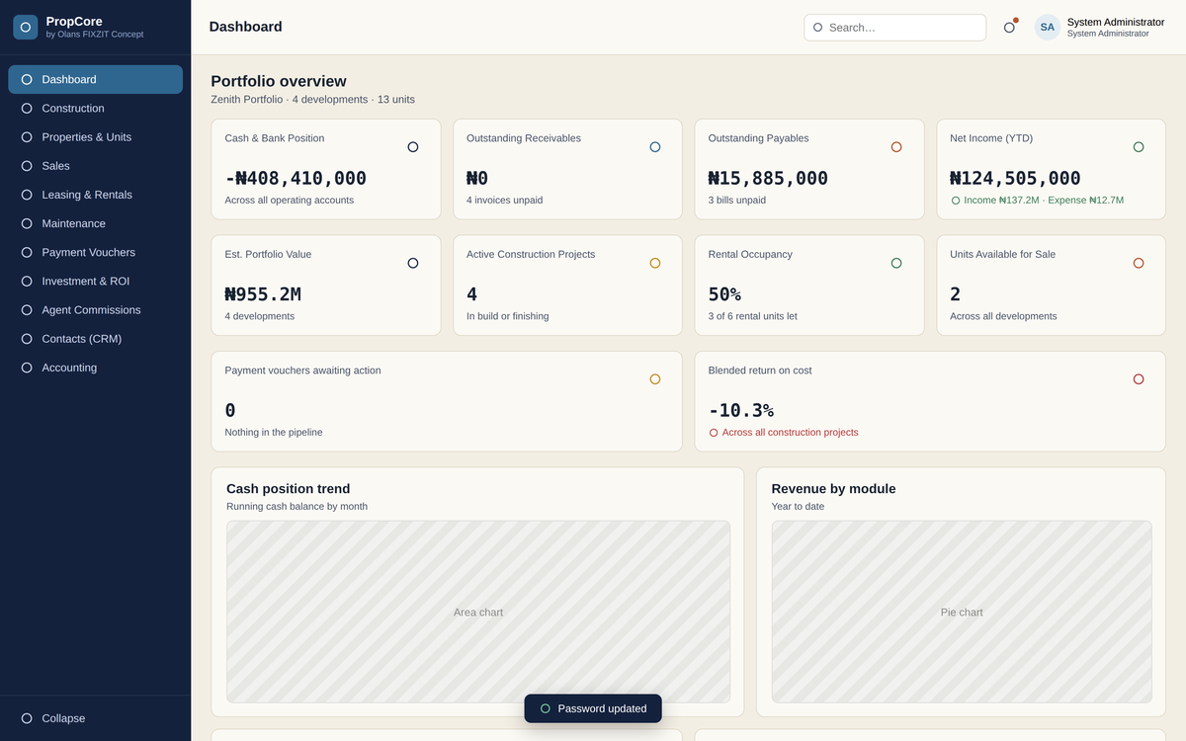1186x741 pixels.
Task: Click the Est. Portfolio Value card icon
Action: point(413,263)
